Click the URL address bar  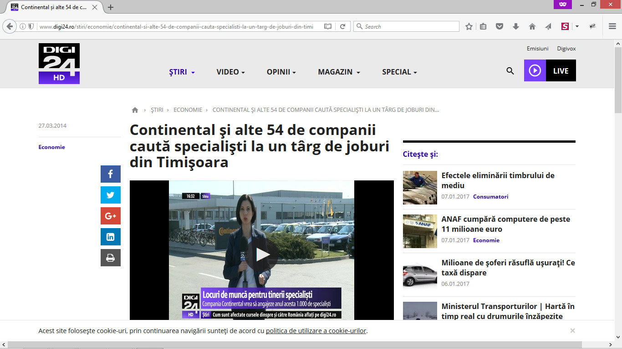click(x=177, y=26)
